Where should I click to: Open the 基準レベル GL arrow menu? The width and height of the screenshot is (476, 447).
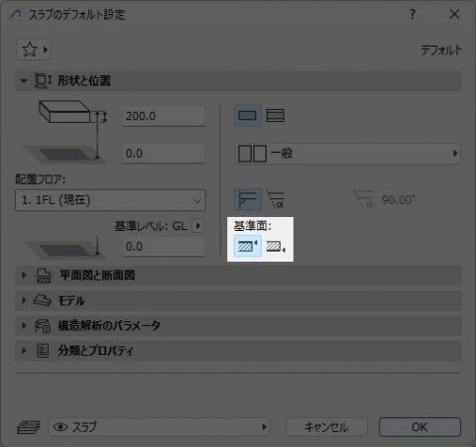point(198,226)
